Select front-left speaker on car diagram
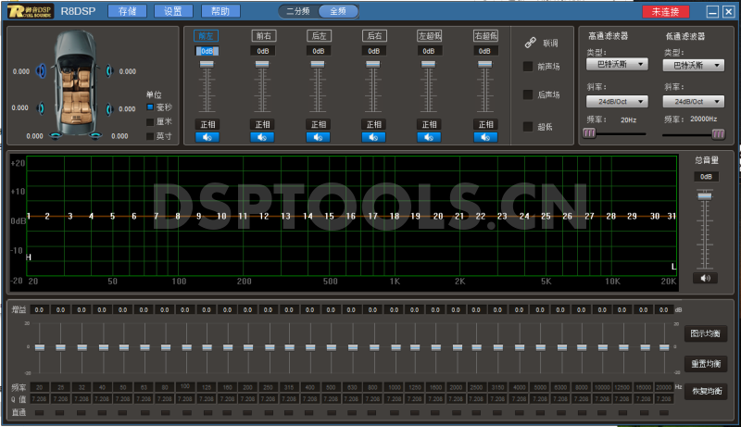The image size is (741, 427). coord(41,71)
